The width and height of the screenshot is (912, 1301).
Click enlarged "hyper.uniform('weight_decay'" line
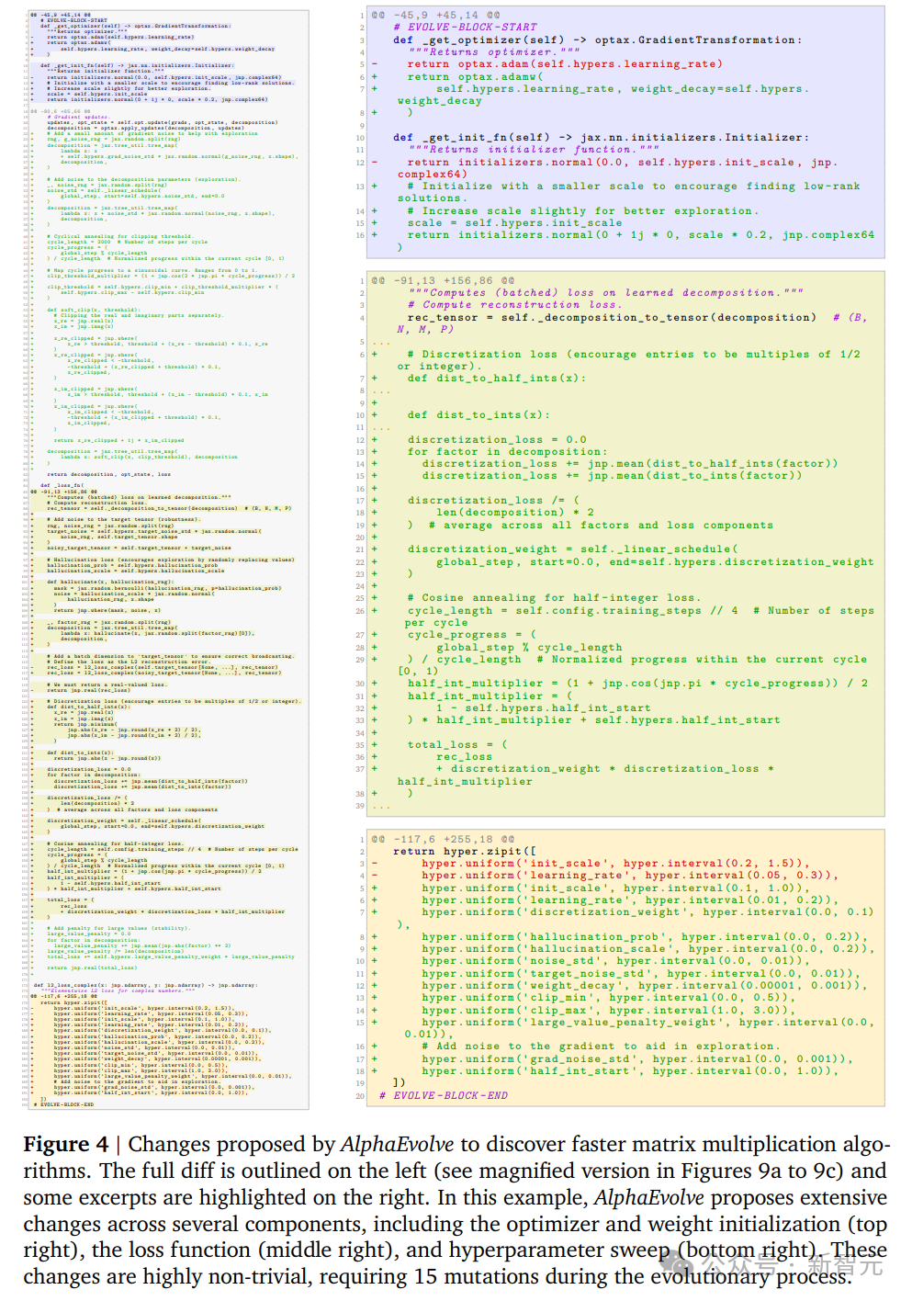pyautogui.click(x=645, y=985)
